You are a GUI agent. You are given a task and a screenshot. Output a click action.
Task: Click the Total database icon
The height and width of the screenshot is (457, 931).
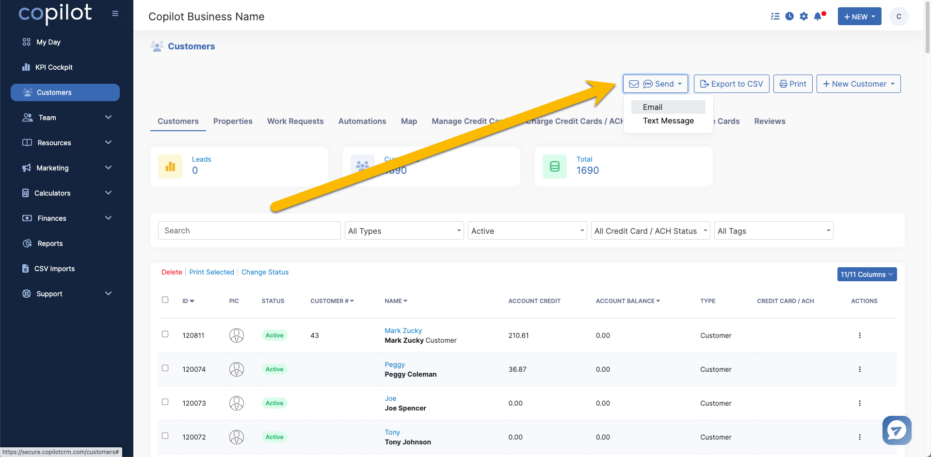pos(555,167)
